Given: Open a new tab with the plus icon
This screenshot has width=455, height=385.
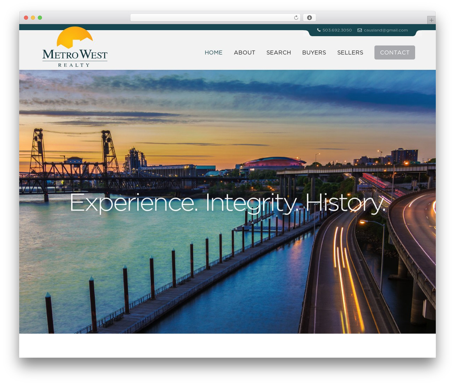Looking at the screenshot, I should 431,20.
